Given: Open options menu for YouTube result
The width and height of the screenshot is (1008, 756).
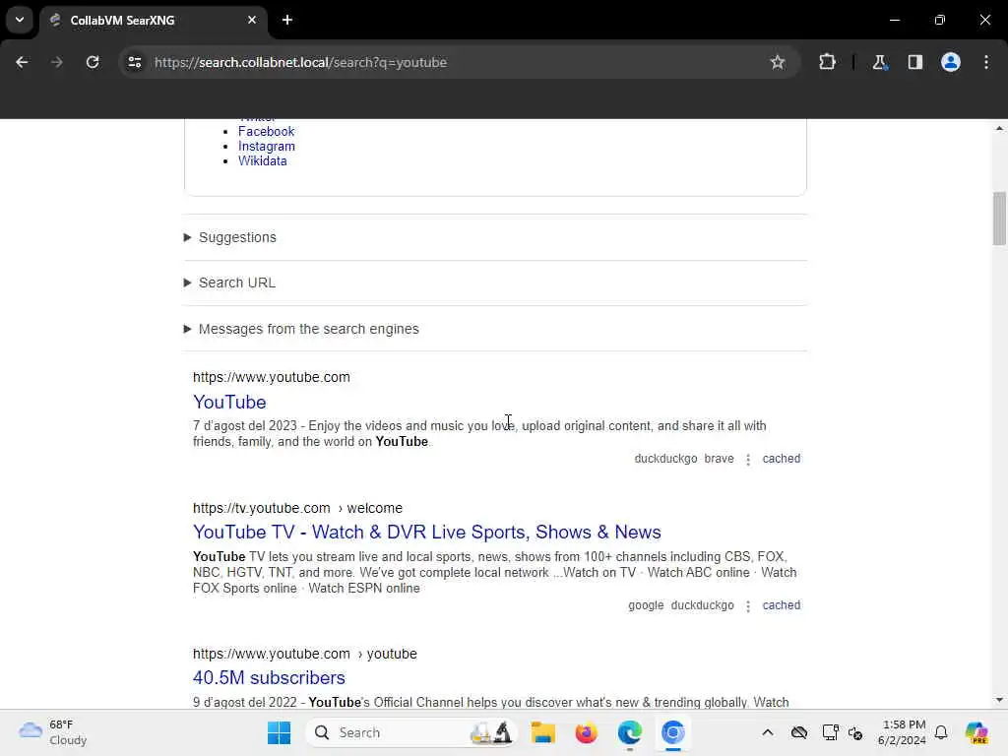Looking at the screenshot, I should 748,459.
